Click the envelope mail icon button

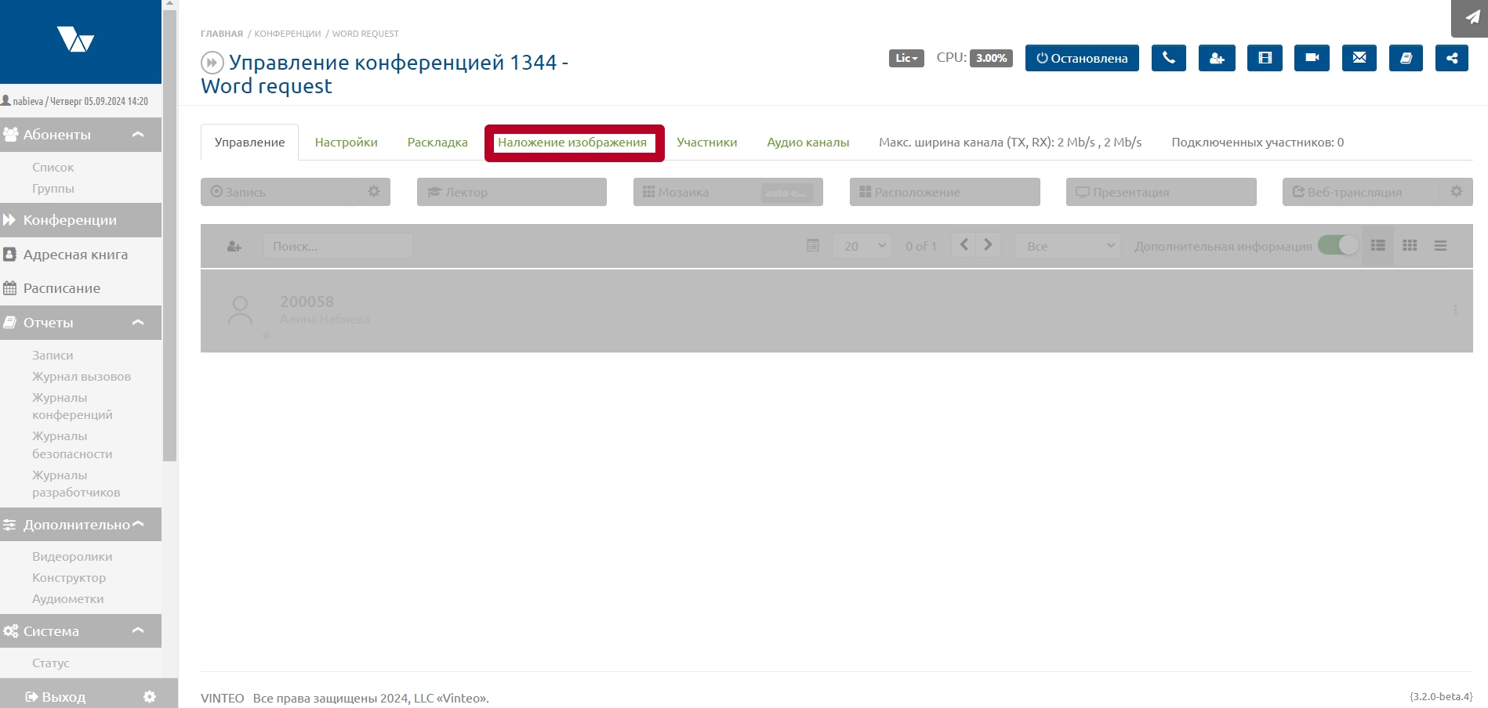(x=1359, y=58)
